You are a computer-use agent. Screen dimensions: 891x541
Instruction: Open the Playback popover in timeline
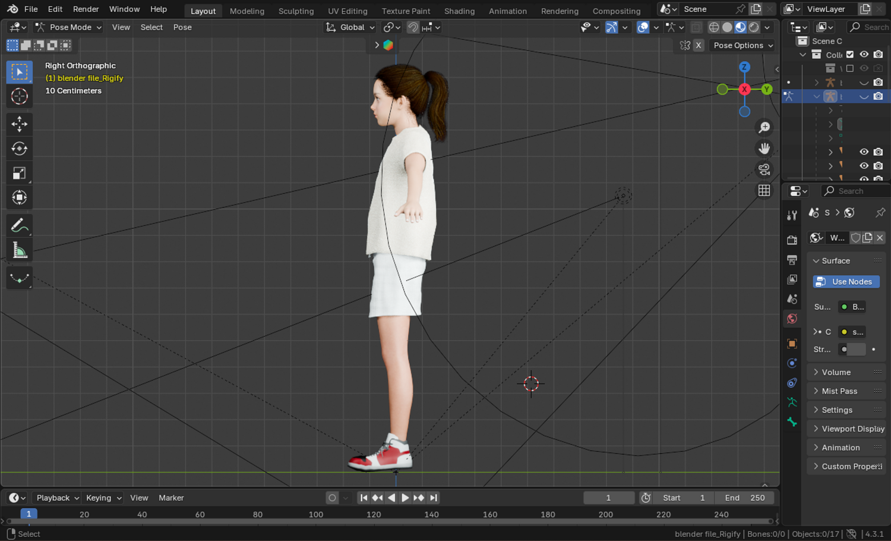58,498
